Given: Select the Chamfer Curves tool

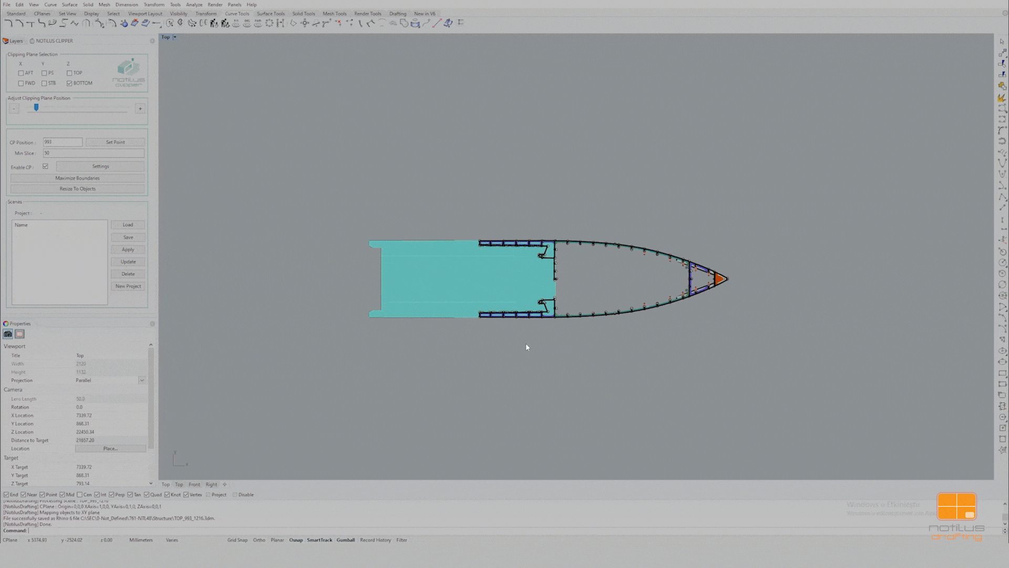Looking at the screenshot, I should 19,23.
